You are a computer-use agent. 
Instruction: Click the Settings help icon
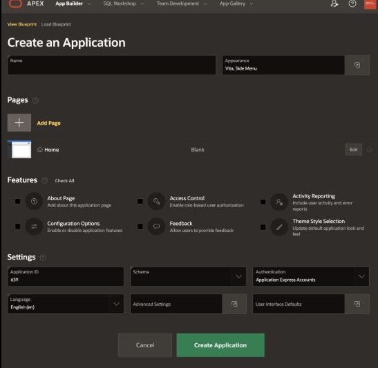pos(43,258)
